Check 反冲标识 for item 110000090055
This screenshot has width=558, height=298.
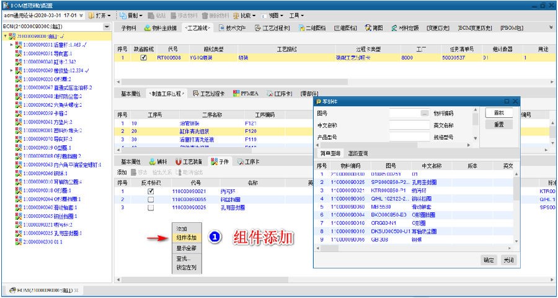[x=151, y=200]
